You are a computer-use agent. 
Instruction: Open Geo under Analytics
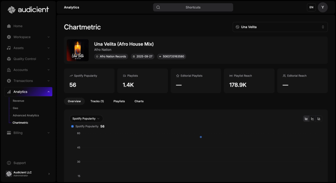point(15,108)
